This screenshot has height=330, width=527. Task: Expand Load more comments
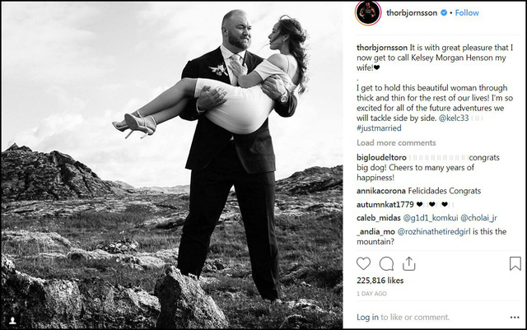coord(396,143)
